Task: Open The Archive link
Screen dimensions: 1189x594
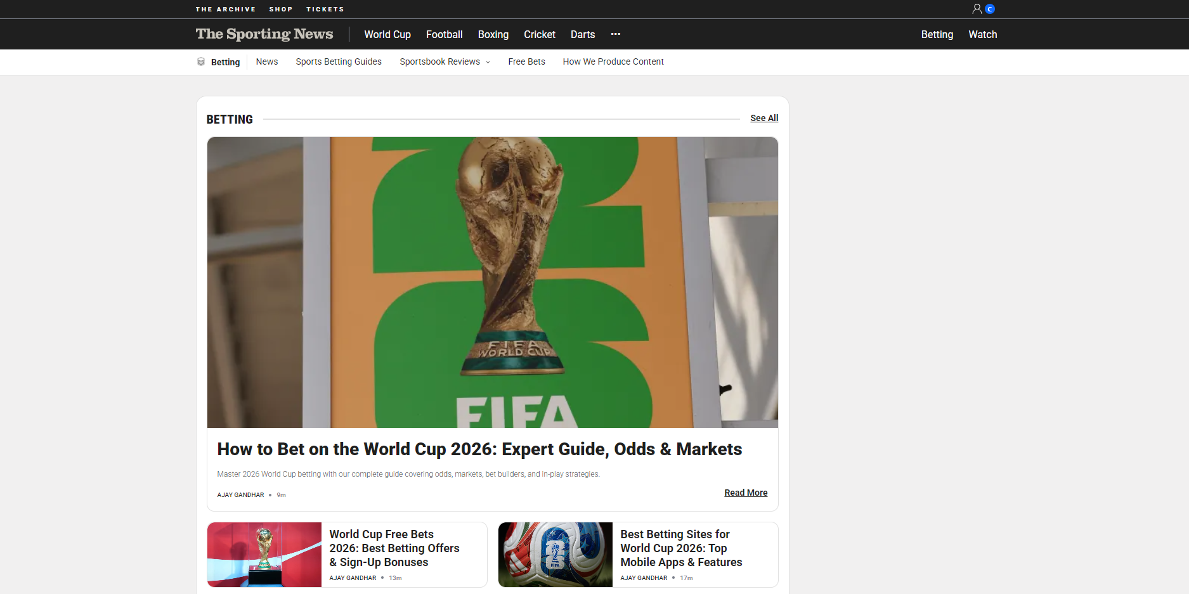Action: [x=226, y=9]
